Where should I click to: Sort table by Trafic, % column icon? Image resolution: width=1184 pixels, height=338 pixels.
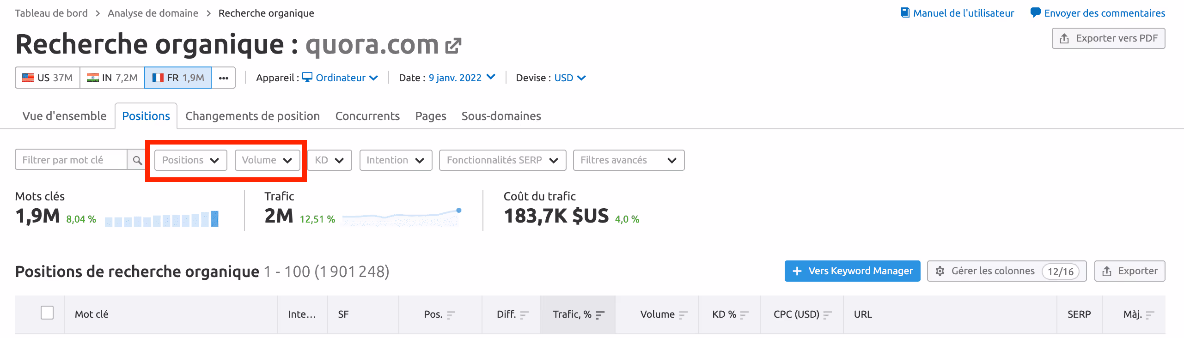pos(600,315)
